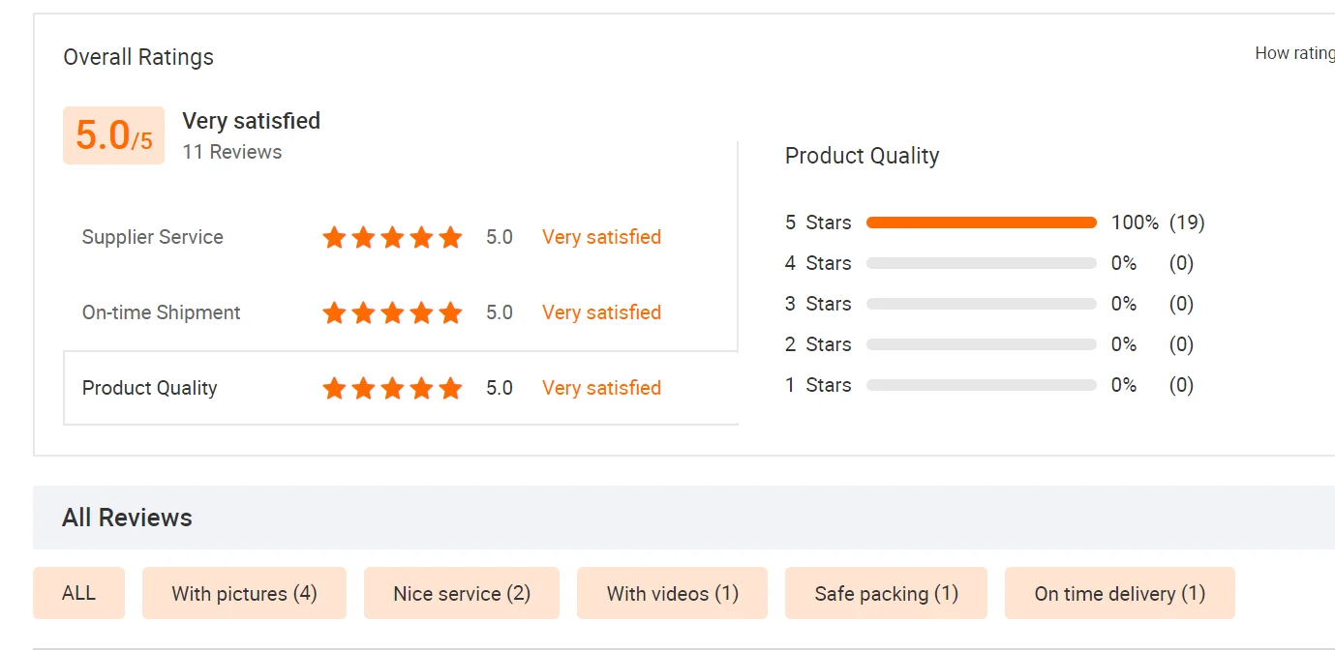Click the 5 Stars orange progress bar
Viewport: 1335px width, 652px height.
pos(981,222)
